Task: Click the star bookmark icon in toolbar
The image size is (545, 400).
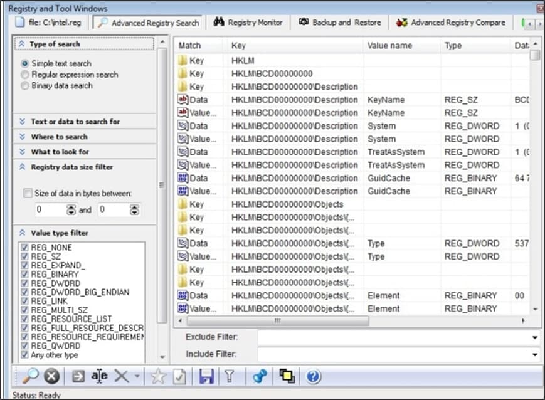Action: [x=157, y=376]
